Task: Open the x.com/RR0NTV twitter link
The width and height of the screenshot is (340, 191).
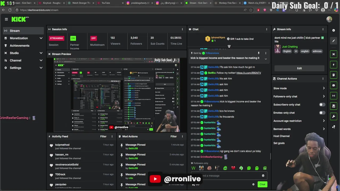Action: coord(249,73)
